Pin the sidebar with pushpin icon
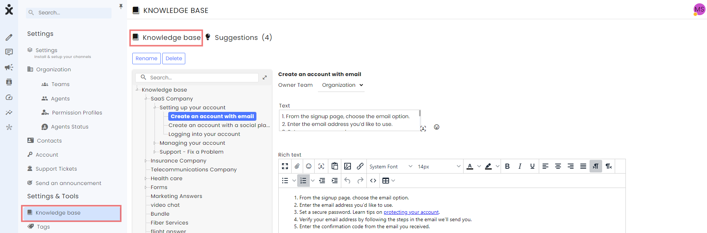707x233 pixels. 121,6
